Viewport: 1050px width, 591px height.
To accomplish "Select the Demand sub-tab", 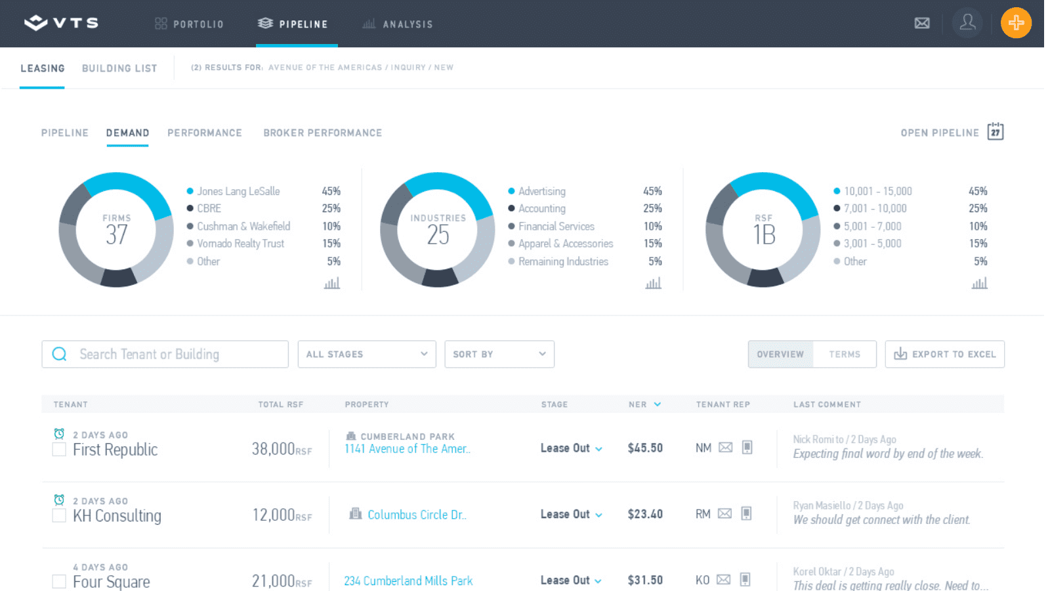I will click(128, 133).
